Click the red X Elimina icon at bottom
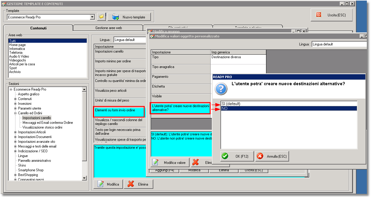371x198 pixels. click(131, 184)
